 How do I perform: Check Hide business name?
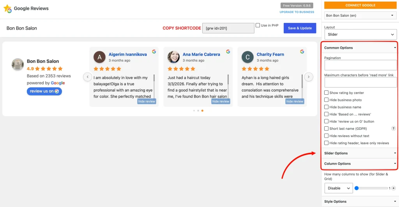tap(326, 107)
